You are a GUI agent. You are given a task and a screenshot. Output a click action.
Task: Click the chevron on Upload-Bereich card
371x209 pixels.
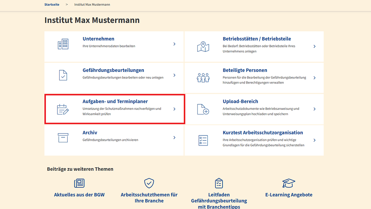(x=314, y=109)
